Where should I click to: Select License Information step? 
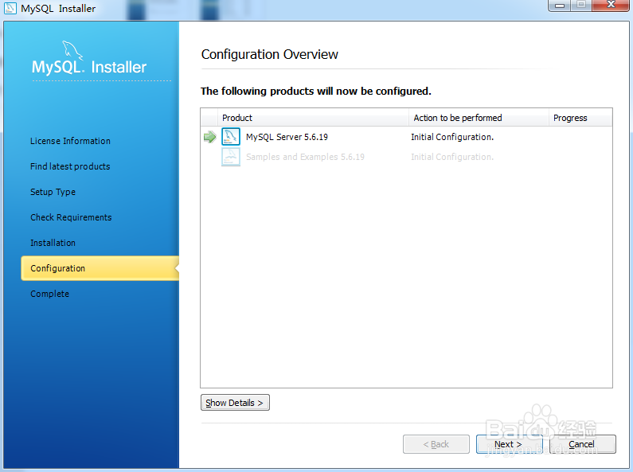[x=70, y=141]
